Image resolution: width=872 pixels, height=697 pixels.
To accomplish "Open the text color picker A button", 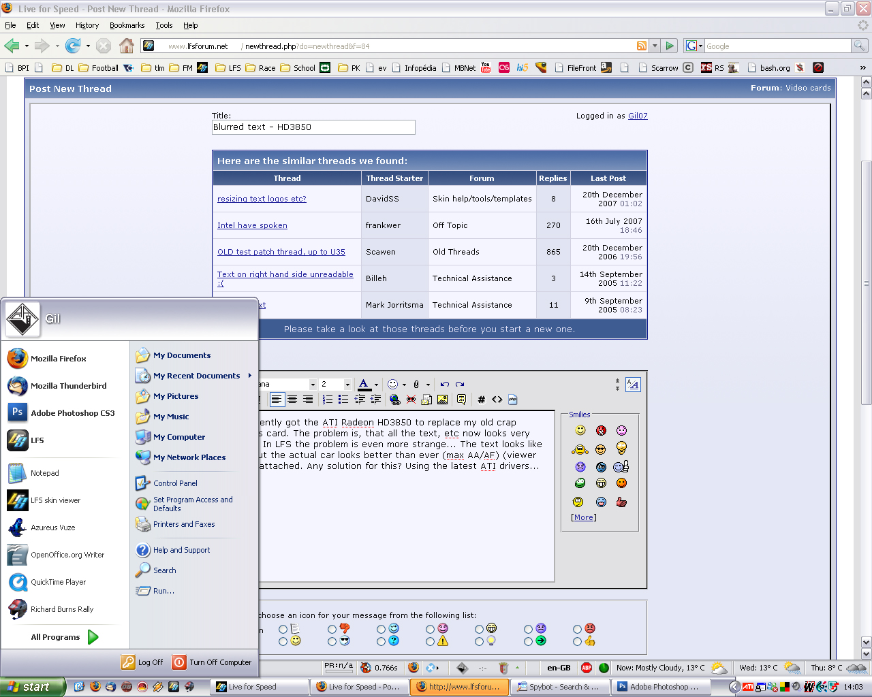I will click(364, 385).
